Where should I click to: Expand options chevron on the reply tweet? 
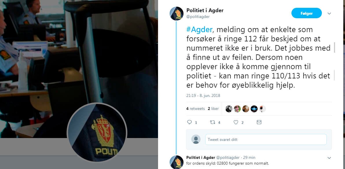pyautogui.click(x=329, y=158)
